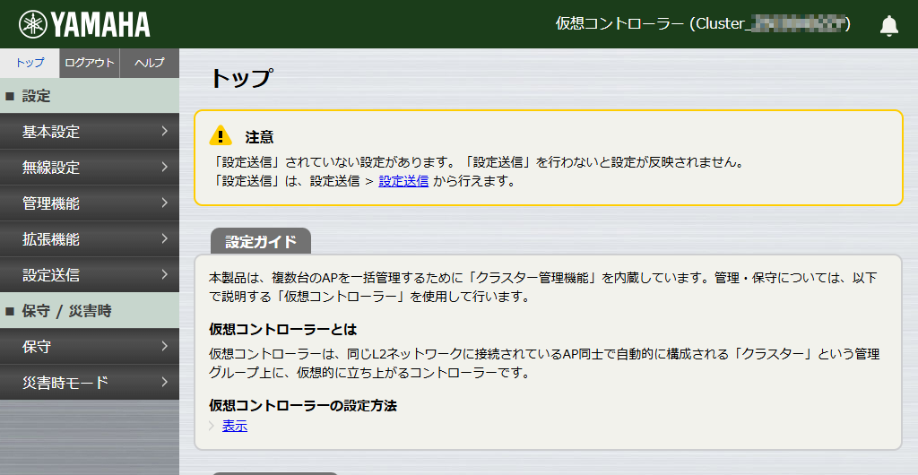Expand the 災害時モード chevron arrow

tap(164, 383)
